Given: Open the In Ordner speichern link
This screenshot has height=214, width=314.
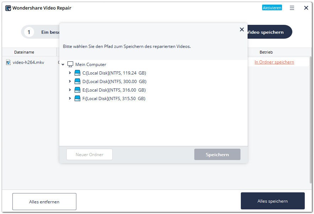Looking at the screenshot, I should coord(274,62).
